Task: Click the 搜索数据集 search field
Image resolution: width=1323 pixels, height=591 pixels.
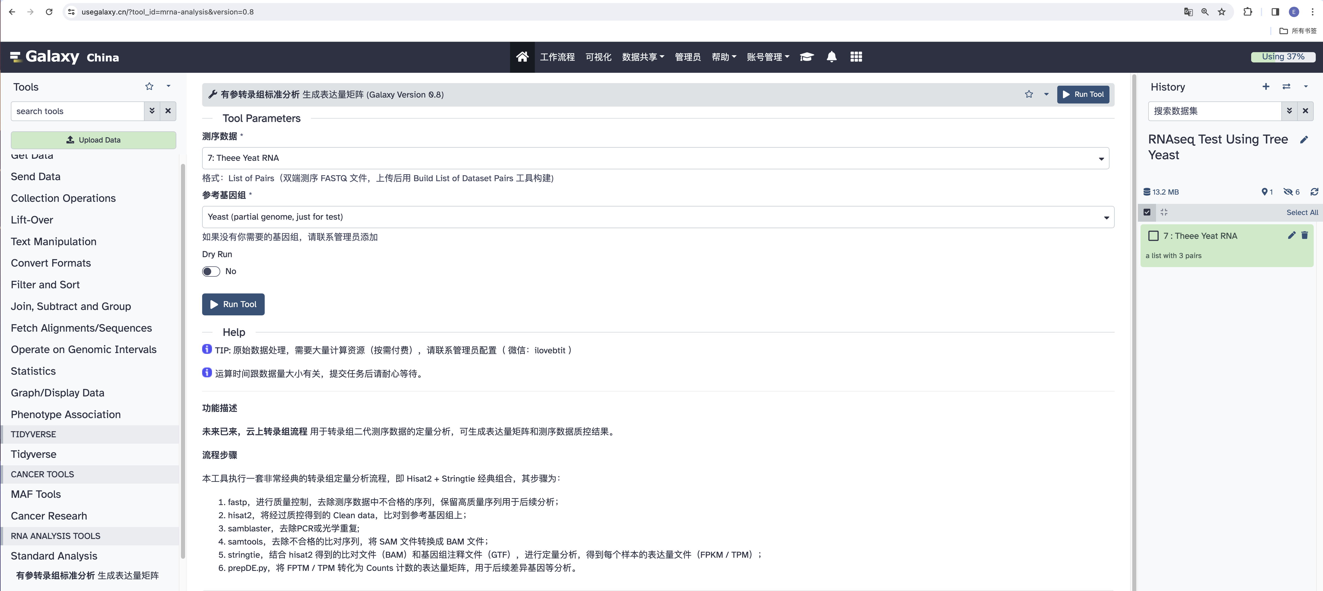Action: [1215, 111]
